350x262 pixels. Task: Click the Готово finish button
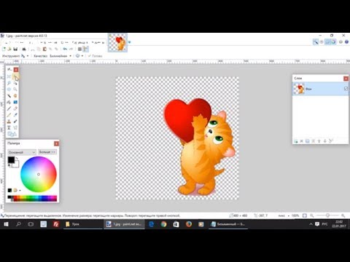click(96, 56)
